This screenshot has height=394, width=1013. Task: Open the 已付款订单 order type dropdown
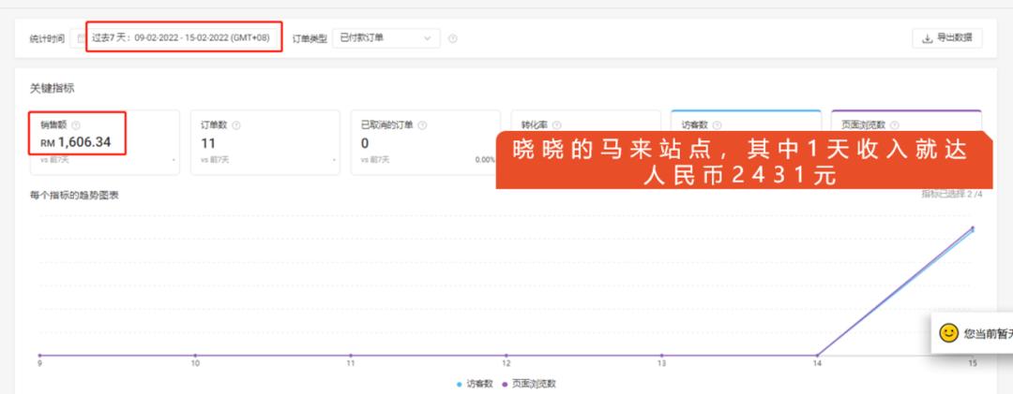click(x=387, y=38)
